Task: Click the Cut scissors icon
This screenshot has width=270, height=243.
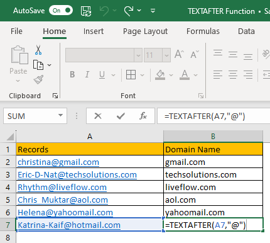Action: tap(38, 50)
